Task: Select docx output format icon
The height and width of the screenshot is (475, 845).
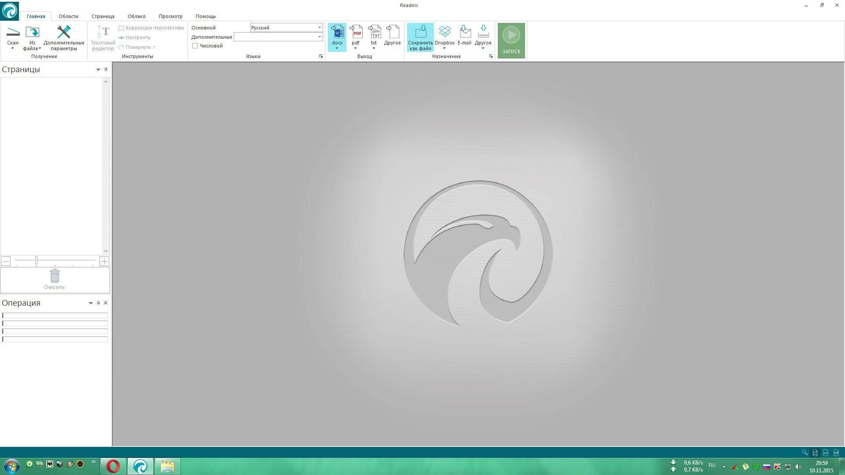Action: tap(337, 32)
